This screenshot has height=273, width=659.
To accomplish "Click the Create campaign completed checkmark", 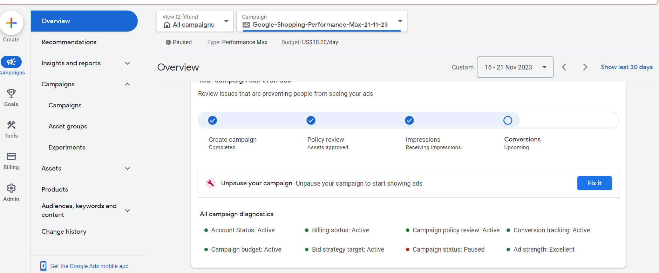I will (x=212, y=120).
